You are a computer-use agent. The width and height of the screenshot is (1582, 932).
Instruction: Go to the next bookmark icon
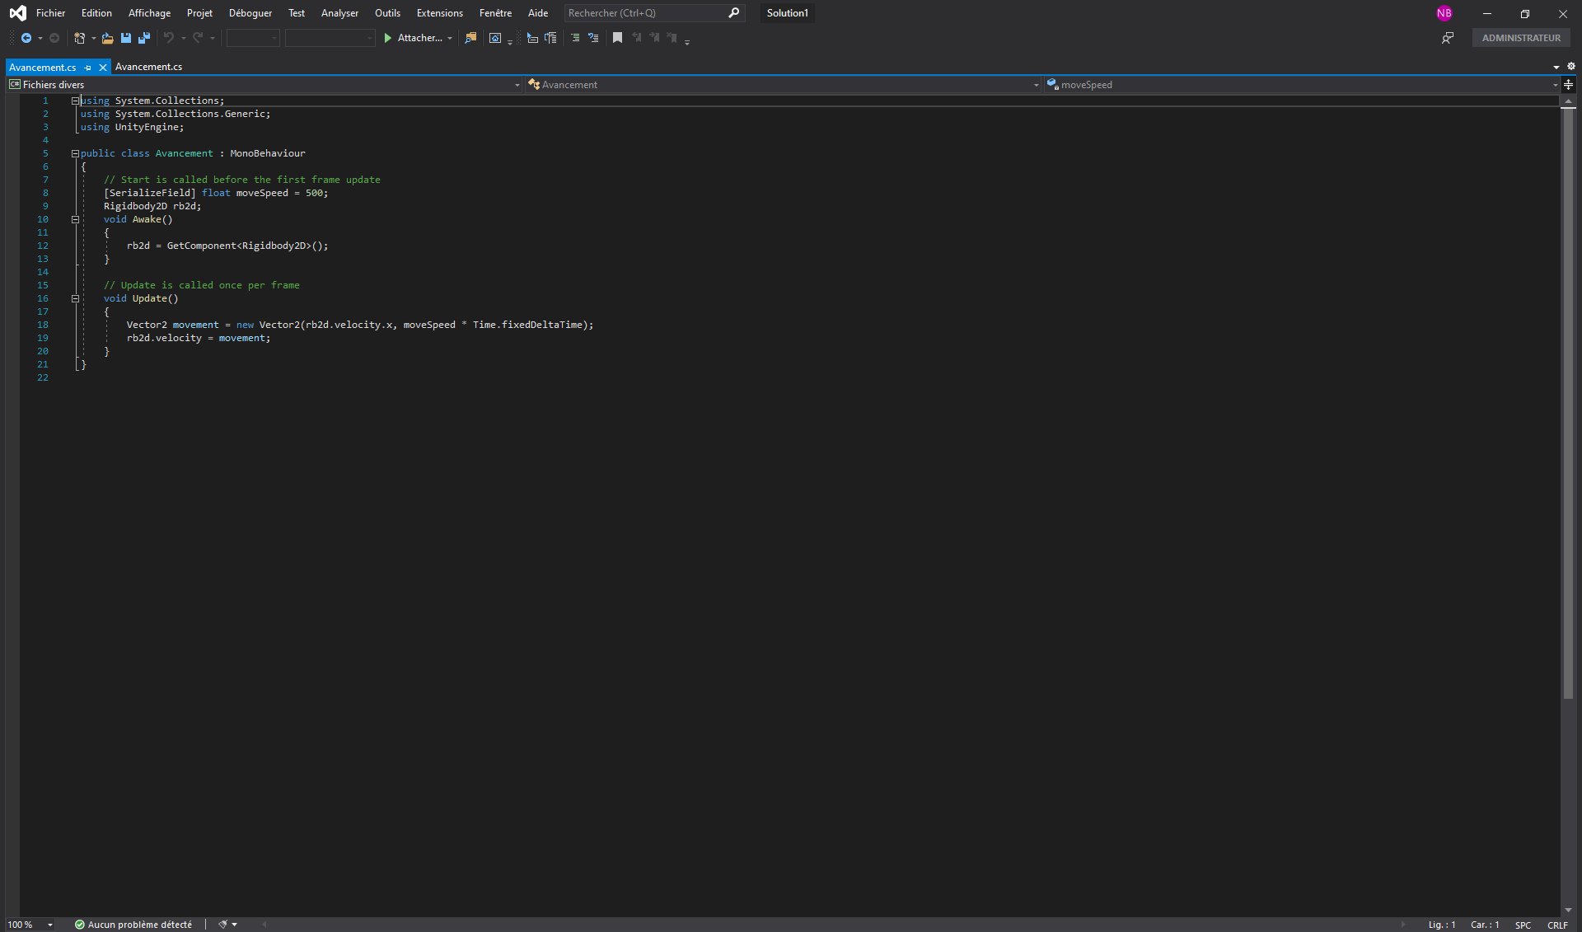pos(654,38)
